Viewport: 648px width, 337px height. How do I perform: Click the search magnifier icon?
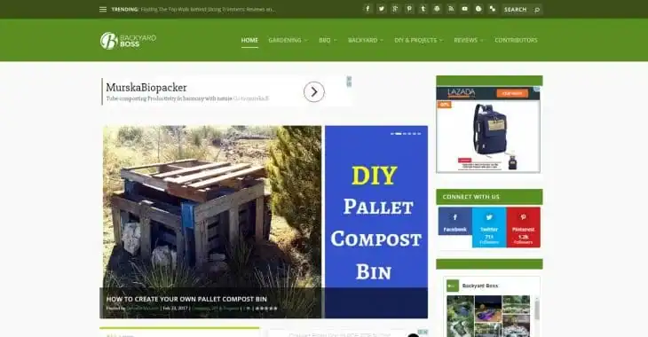(x=537, y=10)
